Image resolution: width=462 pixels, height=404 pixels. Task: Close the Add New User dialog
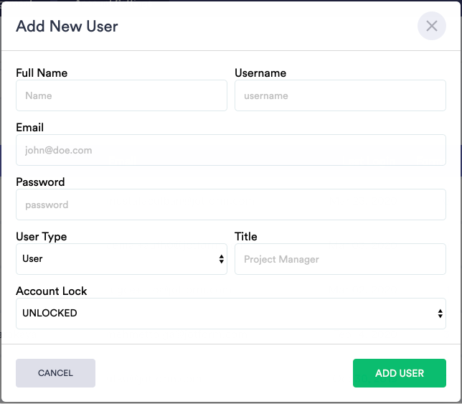[431, 27]
